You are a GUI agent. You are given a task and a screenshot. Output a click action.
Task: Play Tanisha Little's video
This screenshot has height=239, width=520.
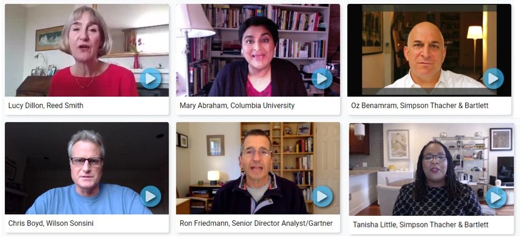pos(496,198)
